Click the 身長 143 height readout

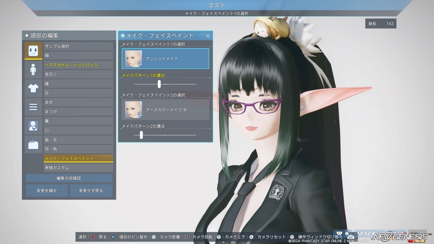click(x=381, y=23)
